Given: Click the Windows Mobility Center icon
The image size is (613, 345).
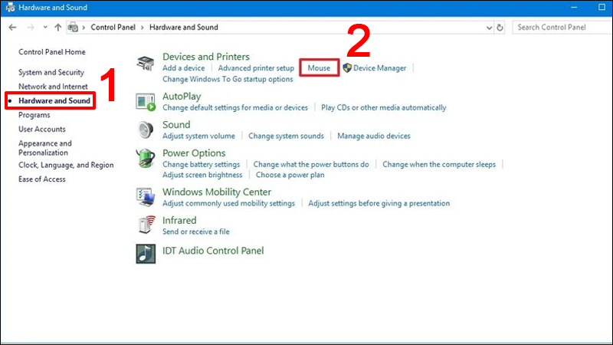Looking at the screenshot, I should point(146,197).
